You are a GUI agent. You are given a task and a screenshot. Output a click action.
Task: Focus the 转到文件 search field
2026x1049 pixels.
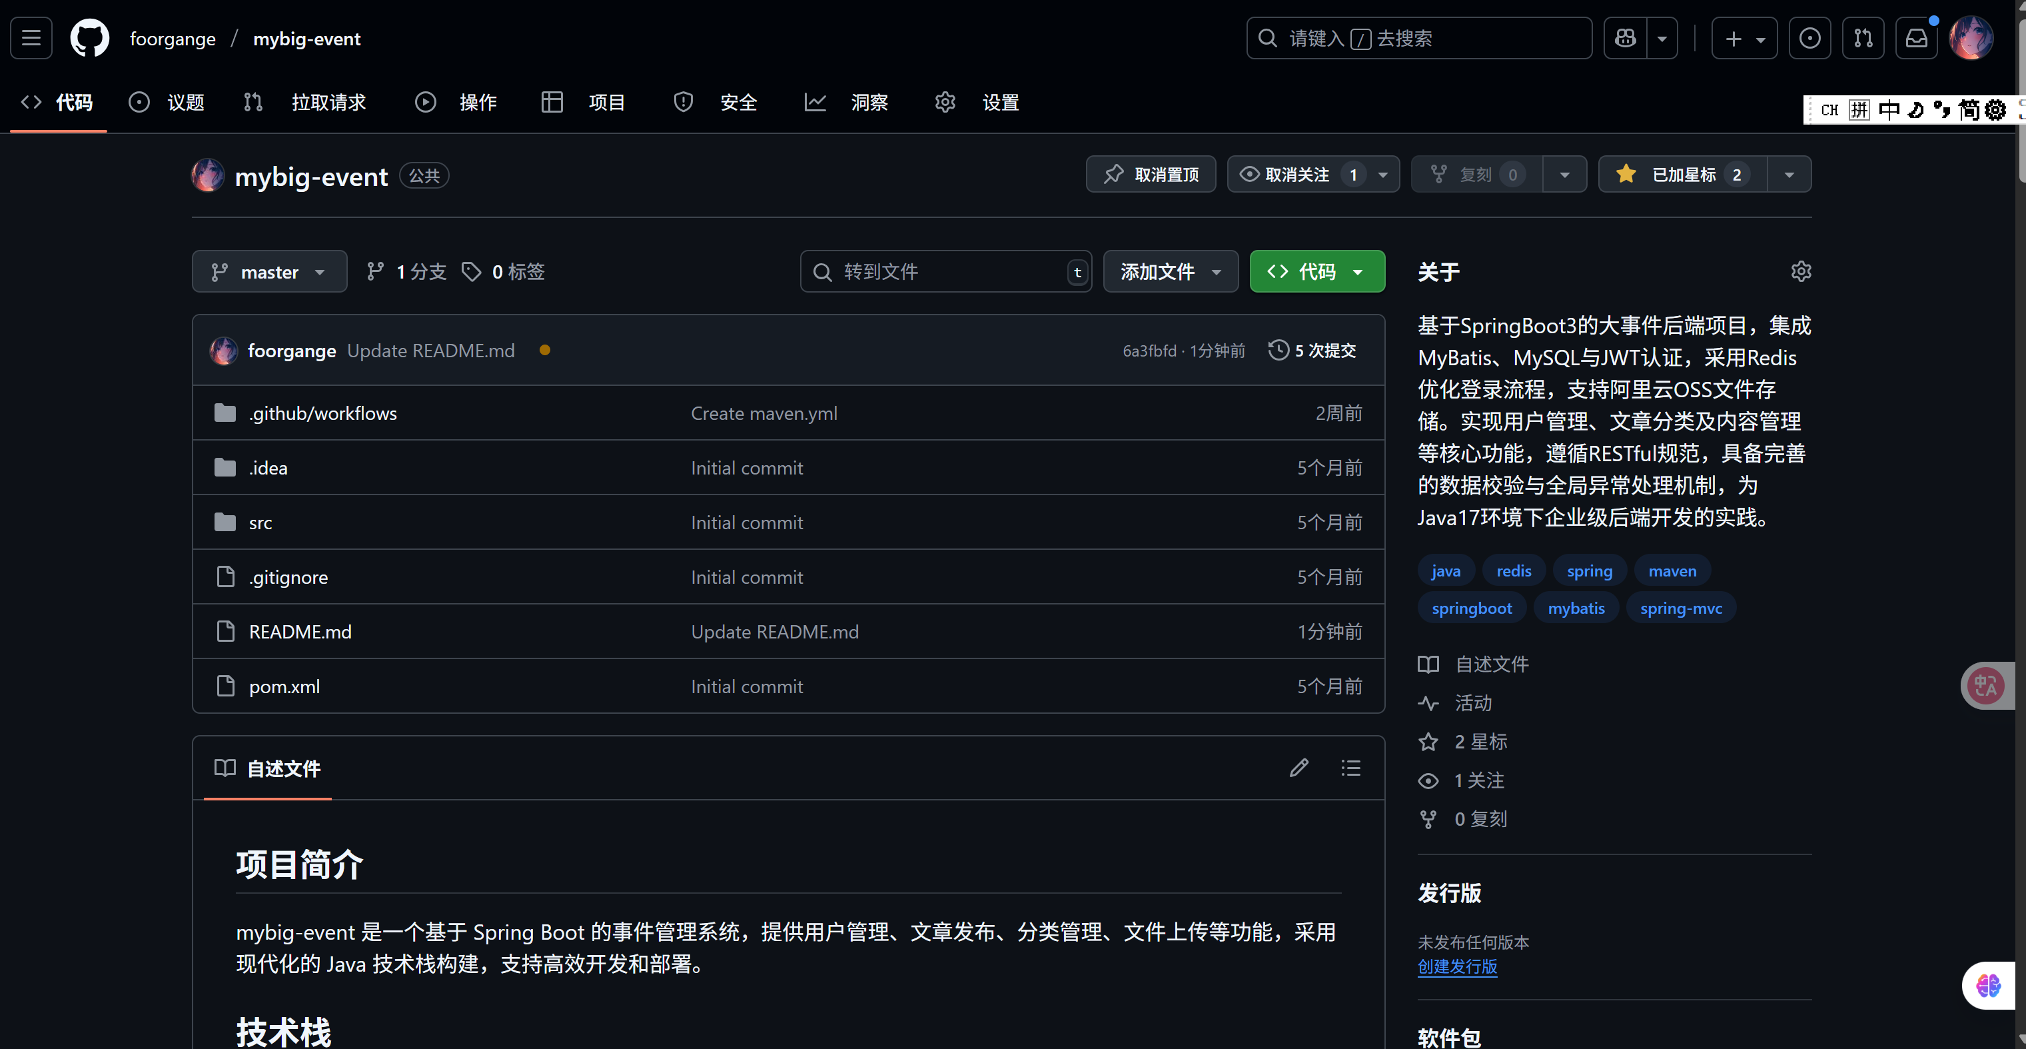click(x=945, y=271)
